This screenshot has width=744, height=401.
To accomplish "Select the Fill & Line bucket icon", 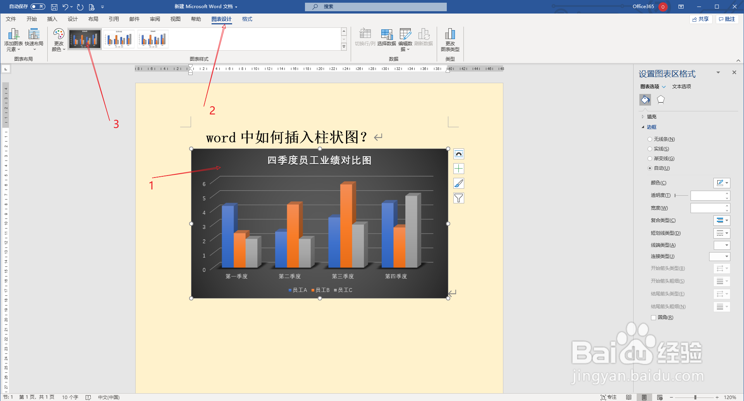I will point(645,100).
